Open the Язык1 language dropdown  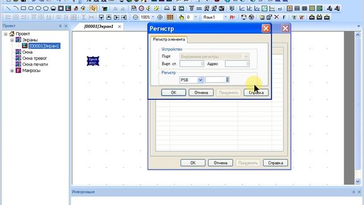coord(225,17)
